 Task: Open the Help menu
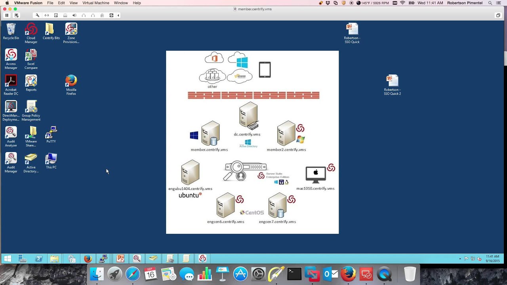[x=137, y=3]
